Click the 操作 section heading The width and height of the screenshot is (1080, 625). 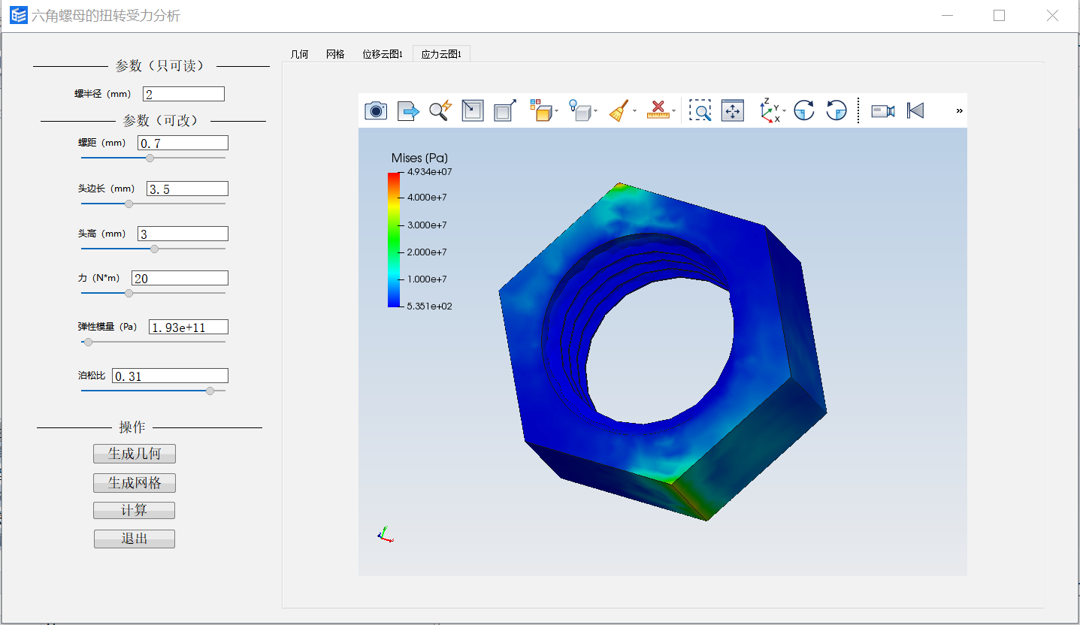(x=132, y=427)
